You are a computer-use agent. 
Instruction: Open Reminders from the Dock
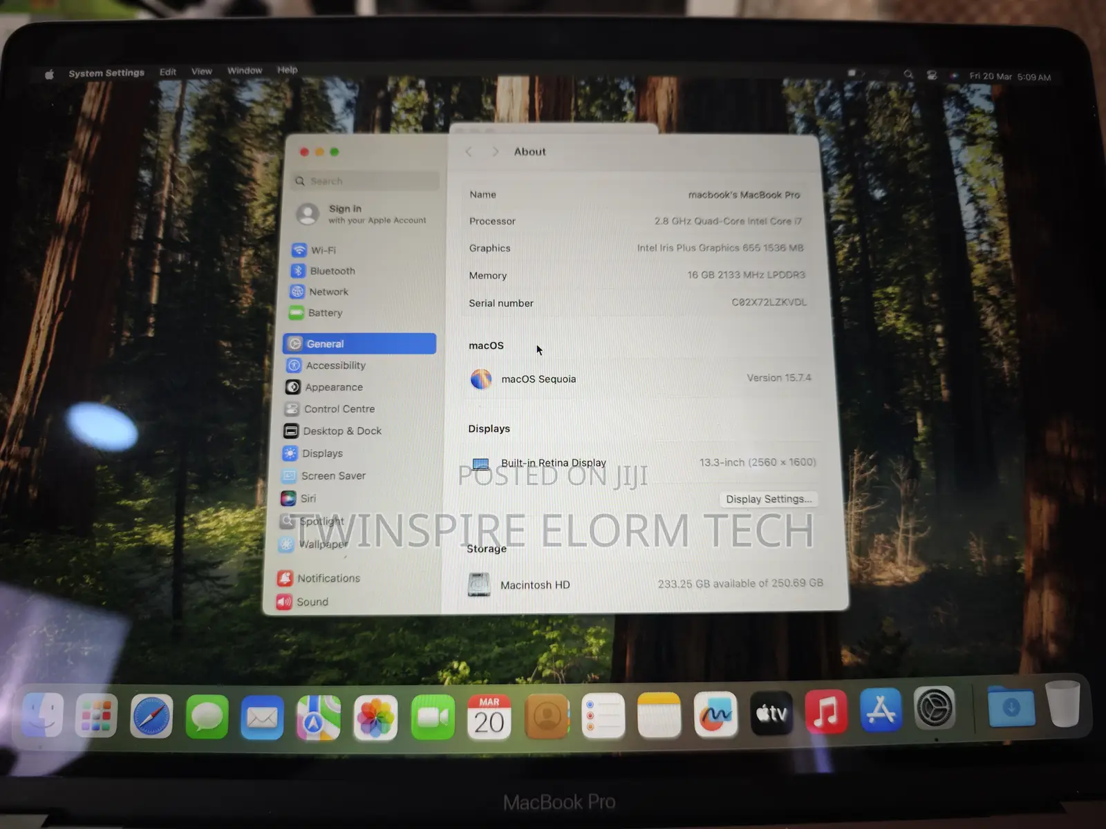(x=603, y=716)
